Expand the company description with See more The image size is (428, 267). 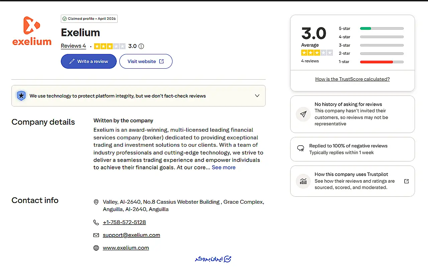tap(224, 167)
